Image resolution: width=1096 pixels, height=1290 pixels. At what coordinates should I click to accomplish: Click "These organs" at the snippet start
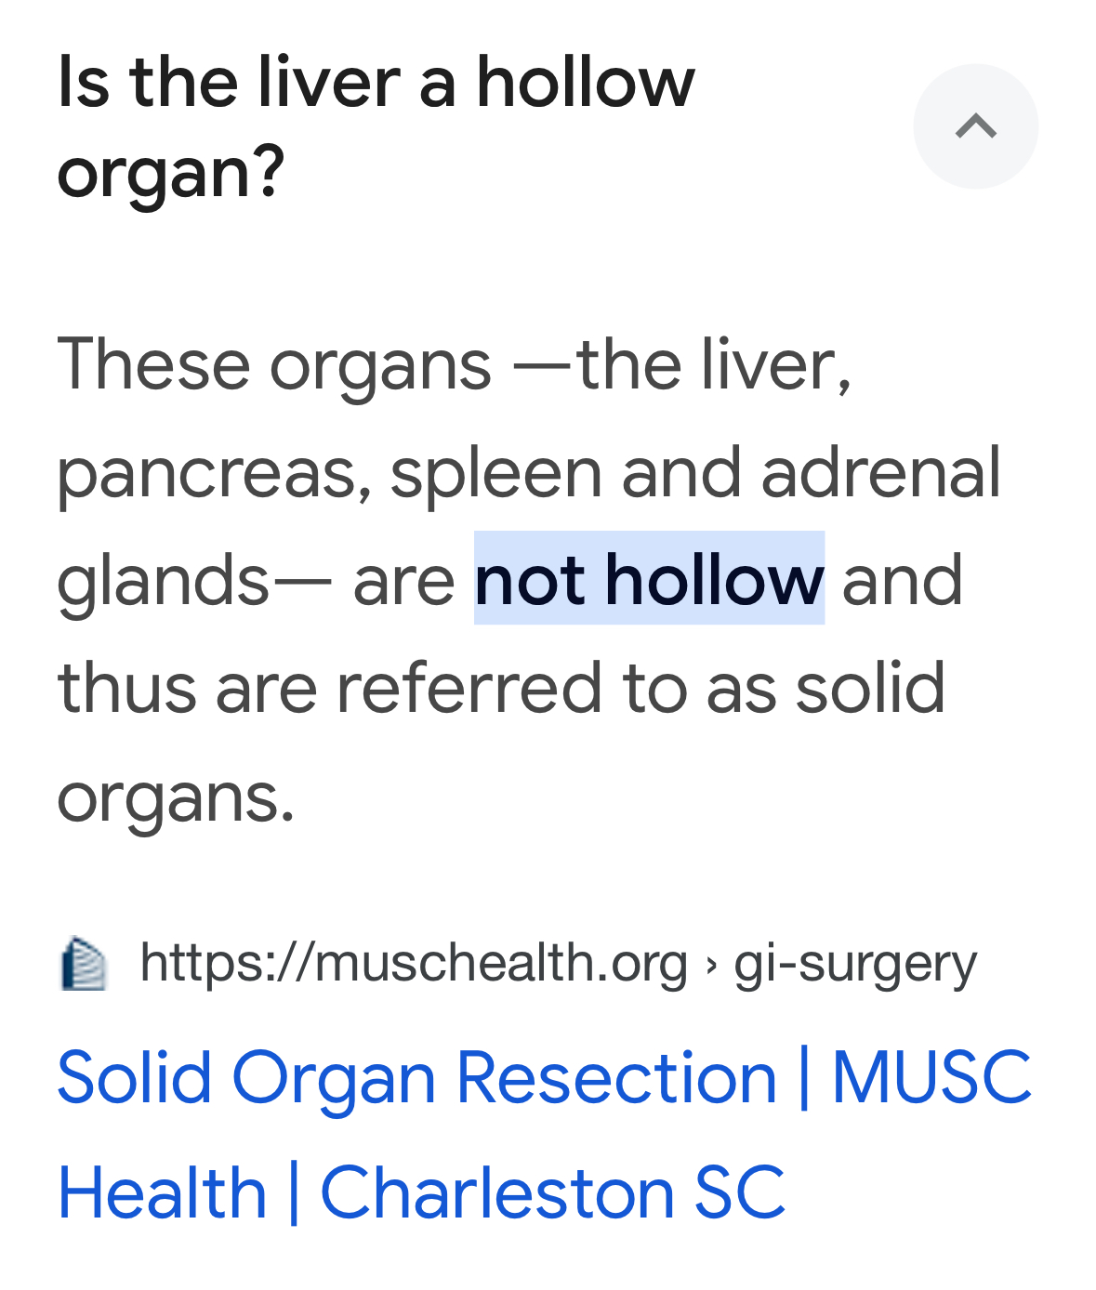pos(274,365)
